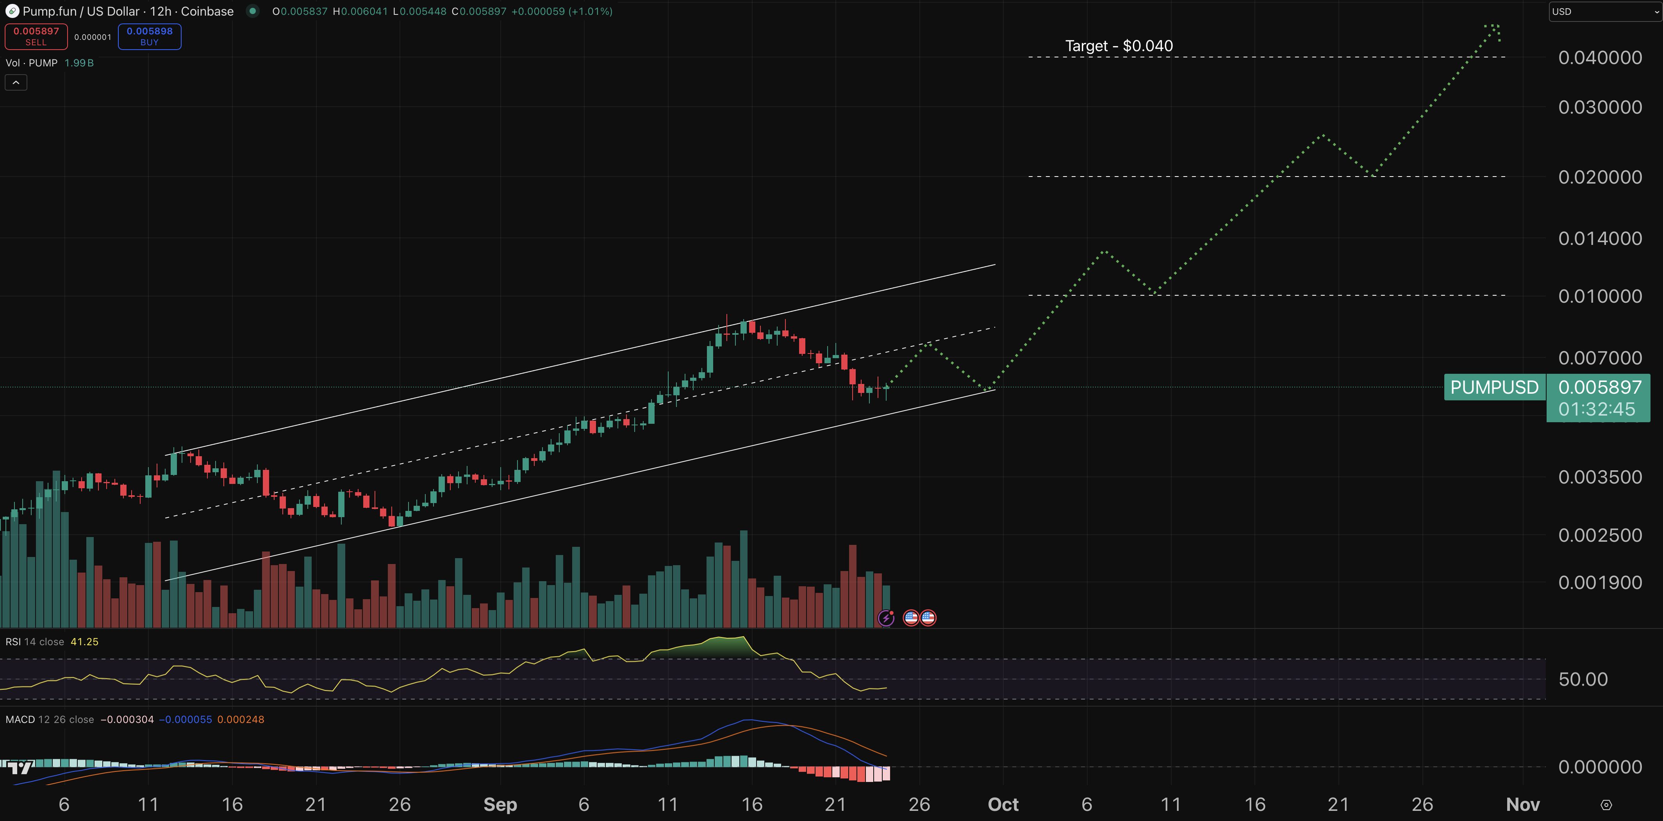Place a sell order with the SELL button
The image size is (1663, 821).
[36, 36]
